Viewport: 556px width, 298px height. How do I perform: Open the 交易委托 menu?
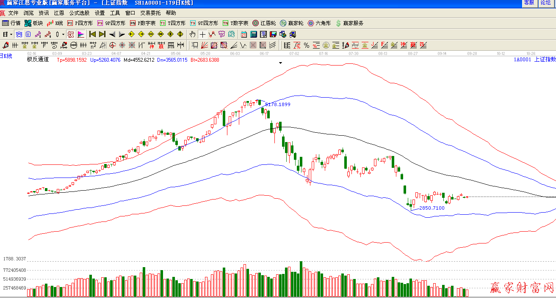point(150,13)
